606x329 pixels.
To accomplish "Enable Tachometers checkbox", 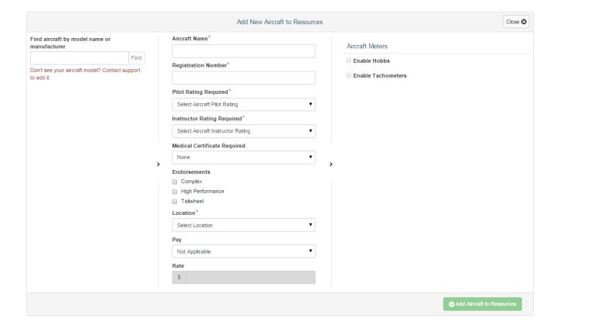I will (x=349, y=75).
